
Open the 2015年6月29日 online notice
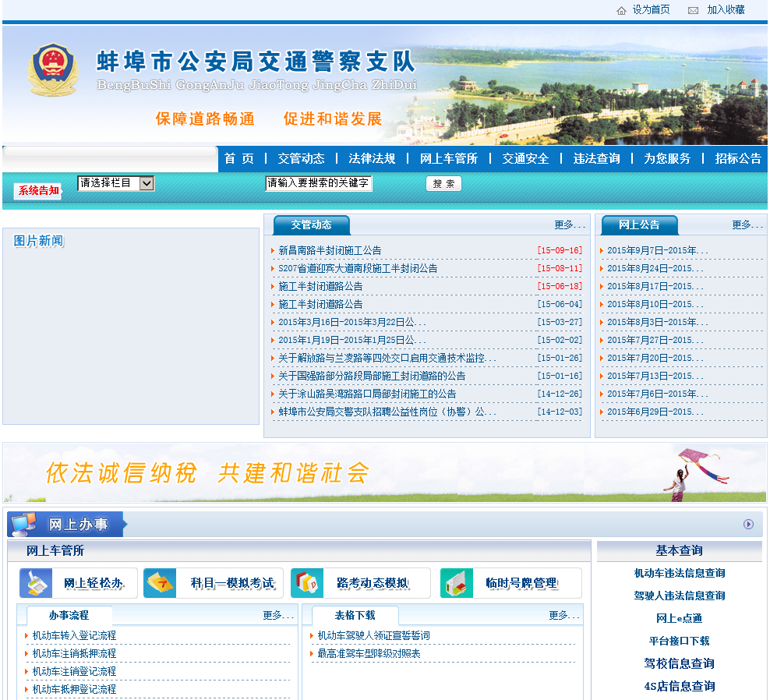point(655,412)
